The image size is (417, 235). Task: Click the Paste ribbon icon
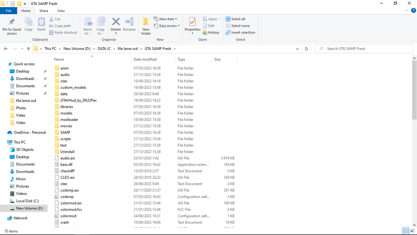pyautogui.click(x=41, y=22)
